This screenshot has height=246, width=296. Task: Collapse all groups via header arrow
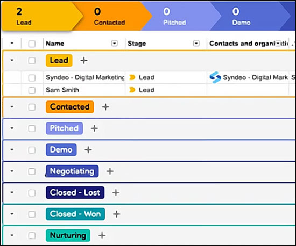click(x=12, y=43)
